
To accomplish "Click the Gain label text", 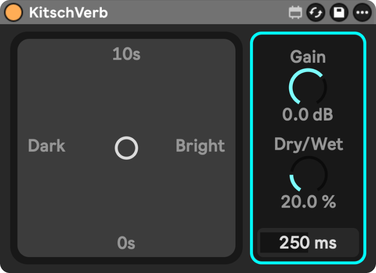I will 308,57.
